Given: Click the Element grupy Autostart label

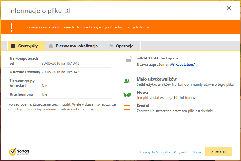Looking at the screenshot, I should (22, 83).
